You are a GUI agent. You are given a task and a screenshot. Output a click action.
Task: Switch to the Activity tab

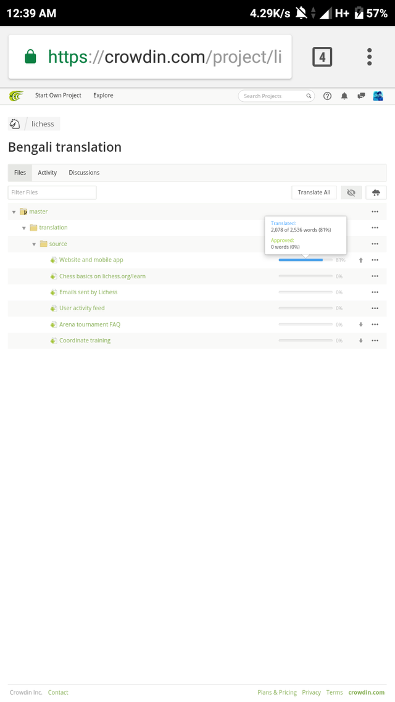pos(47,173)
